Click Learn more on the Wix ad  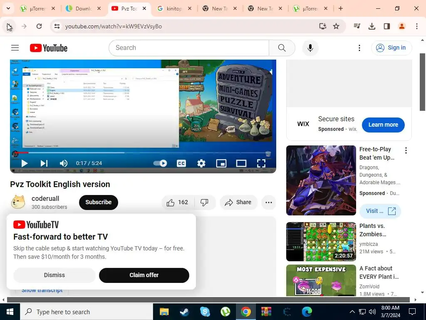tap(383, 125)
